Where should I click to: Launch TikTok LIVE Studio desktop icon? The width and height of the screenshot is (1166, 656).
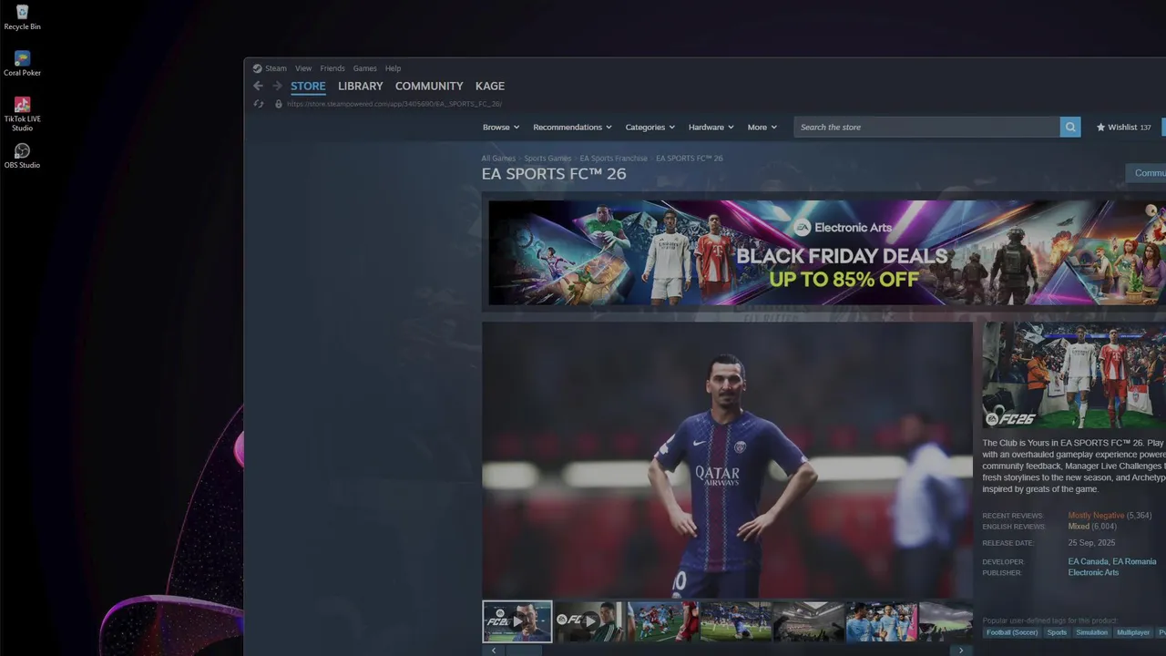(22, 113)
